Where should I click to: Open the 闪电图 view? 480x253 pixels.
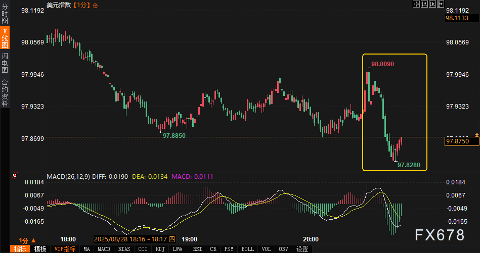coord(5,63)
